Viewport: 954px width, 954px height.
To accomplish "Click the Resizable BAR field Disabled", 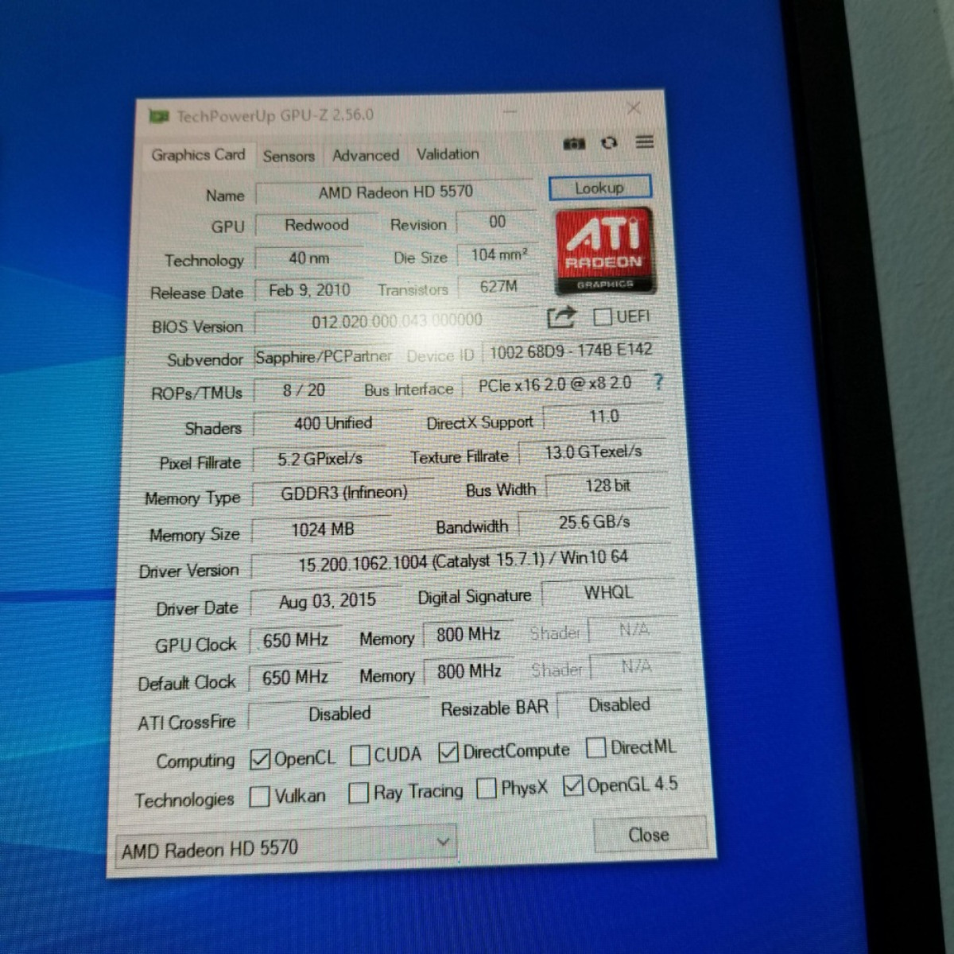I will pos(619,705).
